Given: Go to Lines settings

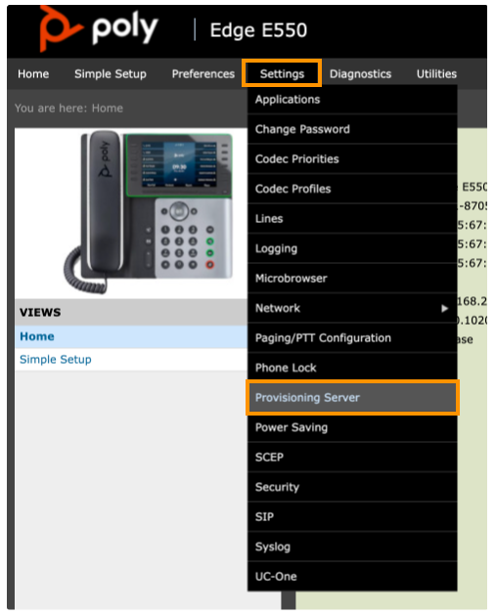Looking at the screenshot, I should (352, 219).
